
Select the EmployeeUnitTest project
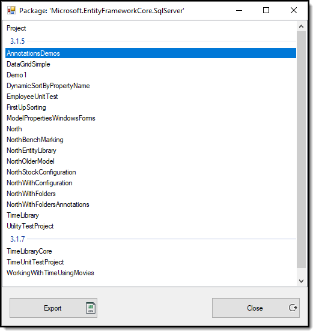151,97
